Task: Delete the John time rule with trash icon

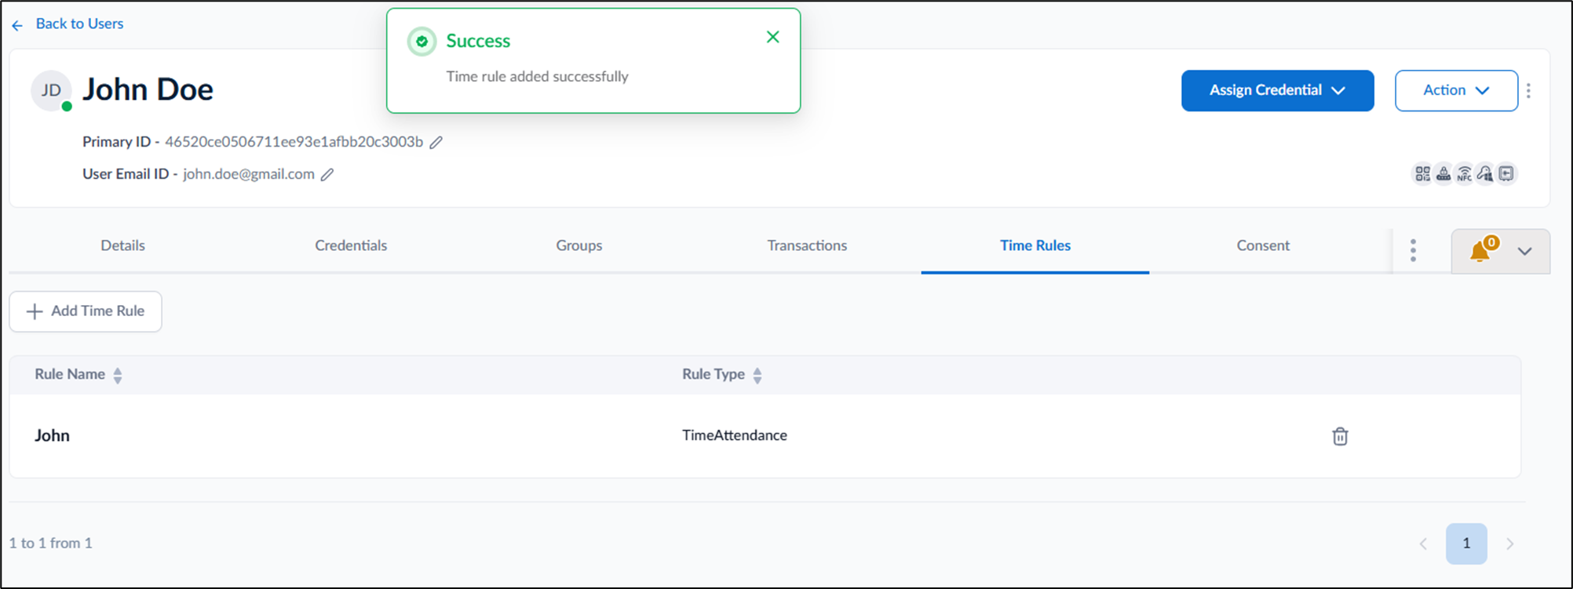Action: (x=1340, y=436)
